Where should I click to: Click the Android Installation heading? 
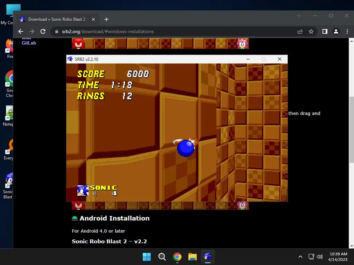pos(114,218)
